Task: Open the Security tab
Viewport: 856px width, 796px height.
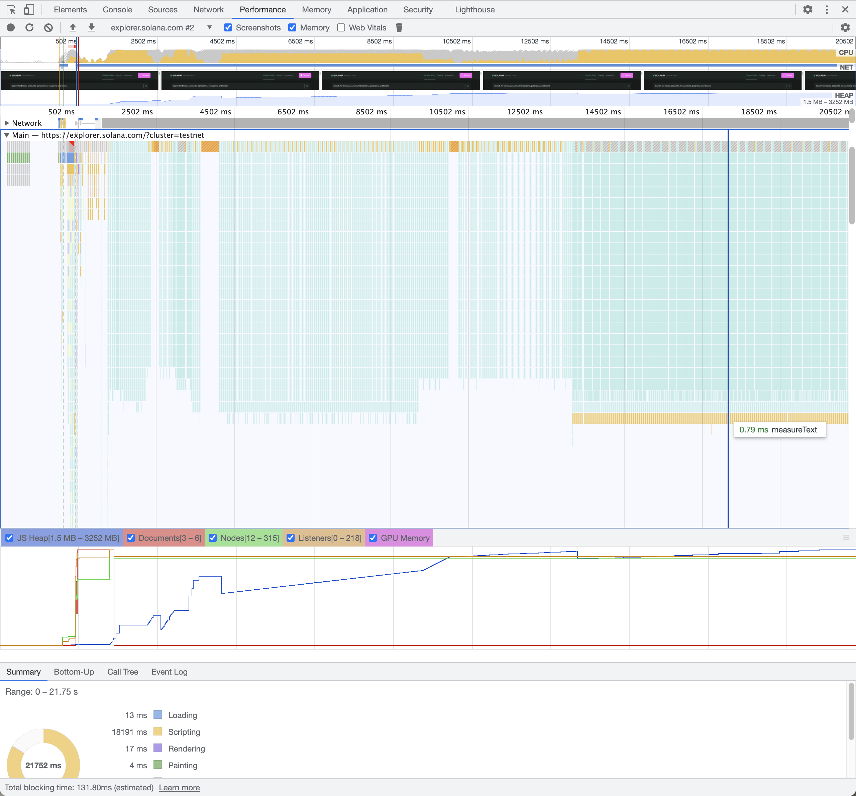Action: click(x=418, y=9)
